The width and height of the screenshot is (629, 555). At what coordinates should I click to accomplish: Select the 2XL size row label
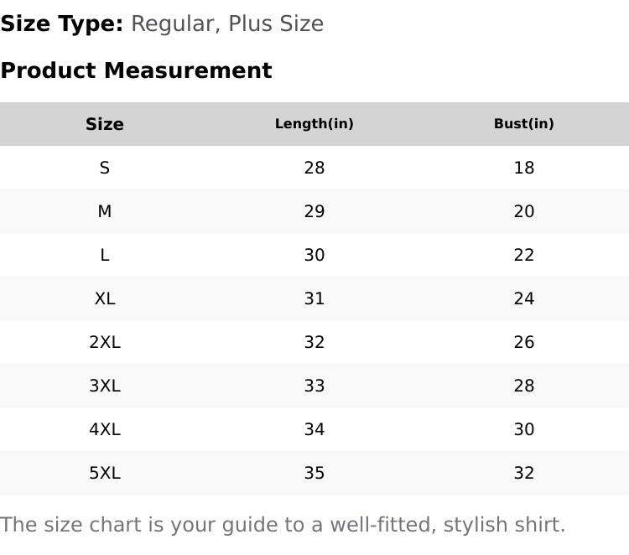105,342
